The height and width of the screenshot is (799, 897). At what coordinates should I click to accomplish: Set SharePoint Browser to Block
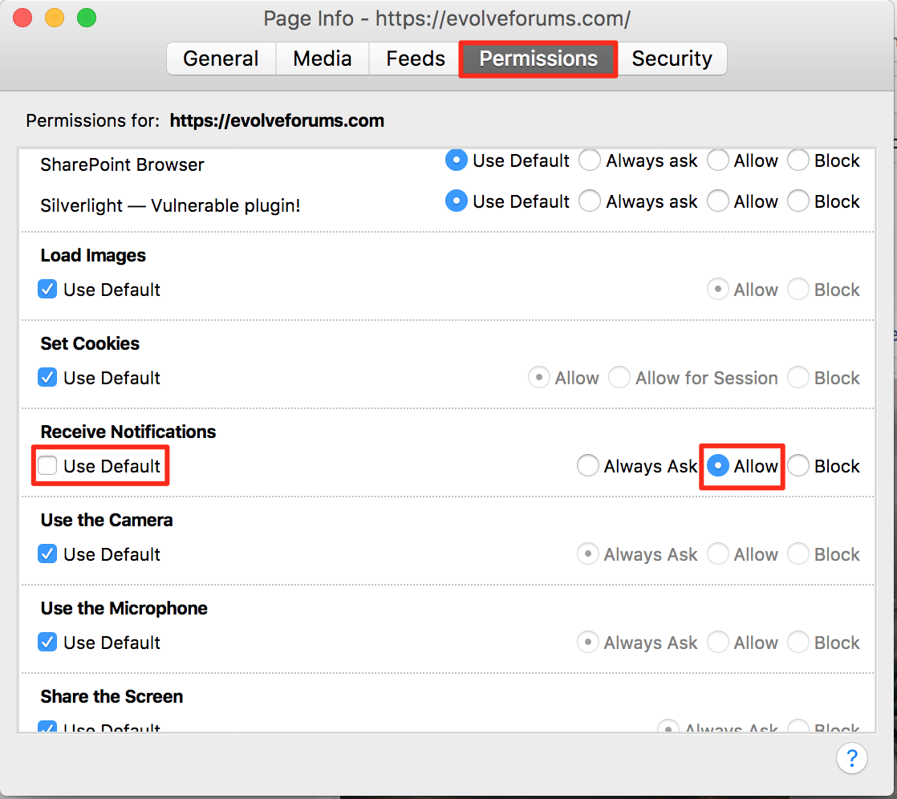click(798, 160)
